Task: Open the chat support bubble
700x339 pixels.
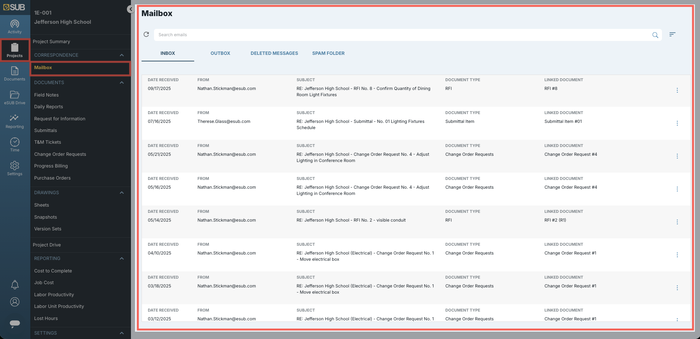Action: 15,324
